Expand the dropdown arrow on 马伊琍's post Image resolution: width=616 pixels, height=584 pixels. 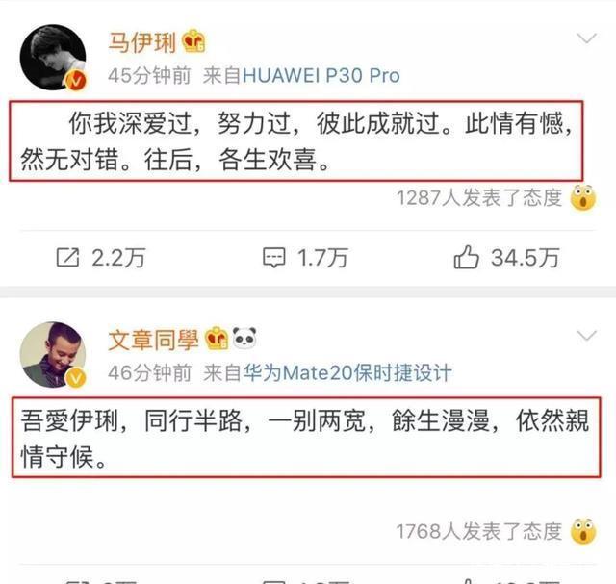pyautogui.click(x=586, y=38)
